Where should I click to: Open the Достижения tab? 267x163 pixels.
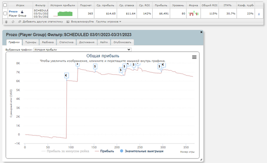pyautogui.click(x=87, y=42)
